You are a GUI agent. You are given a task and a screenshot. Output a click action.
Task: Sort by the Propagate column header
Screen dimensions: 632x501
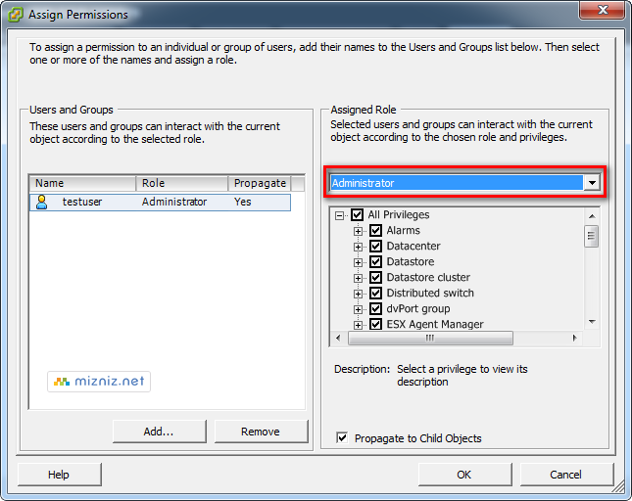coord(259,183)
